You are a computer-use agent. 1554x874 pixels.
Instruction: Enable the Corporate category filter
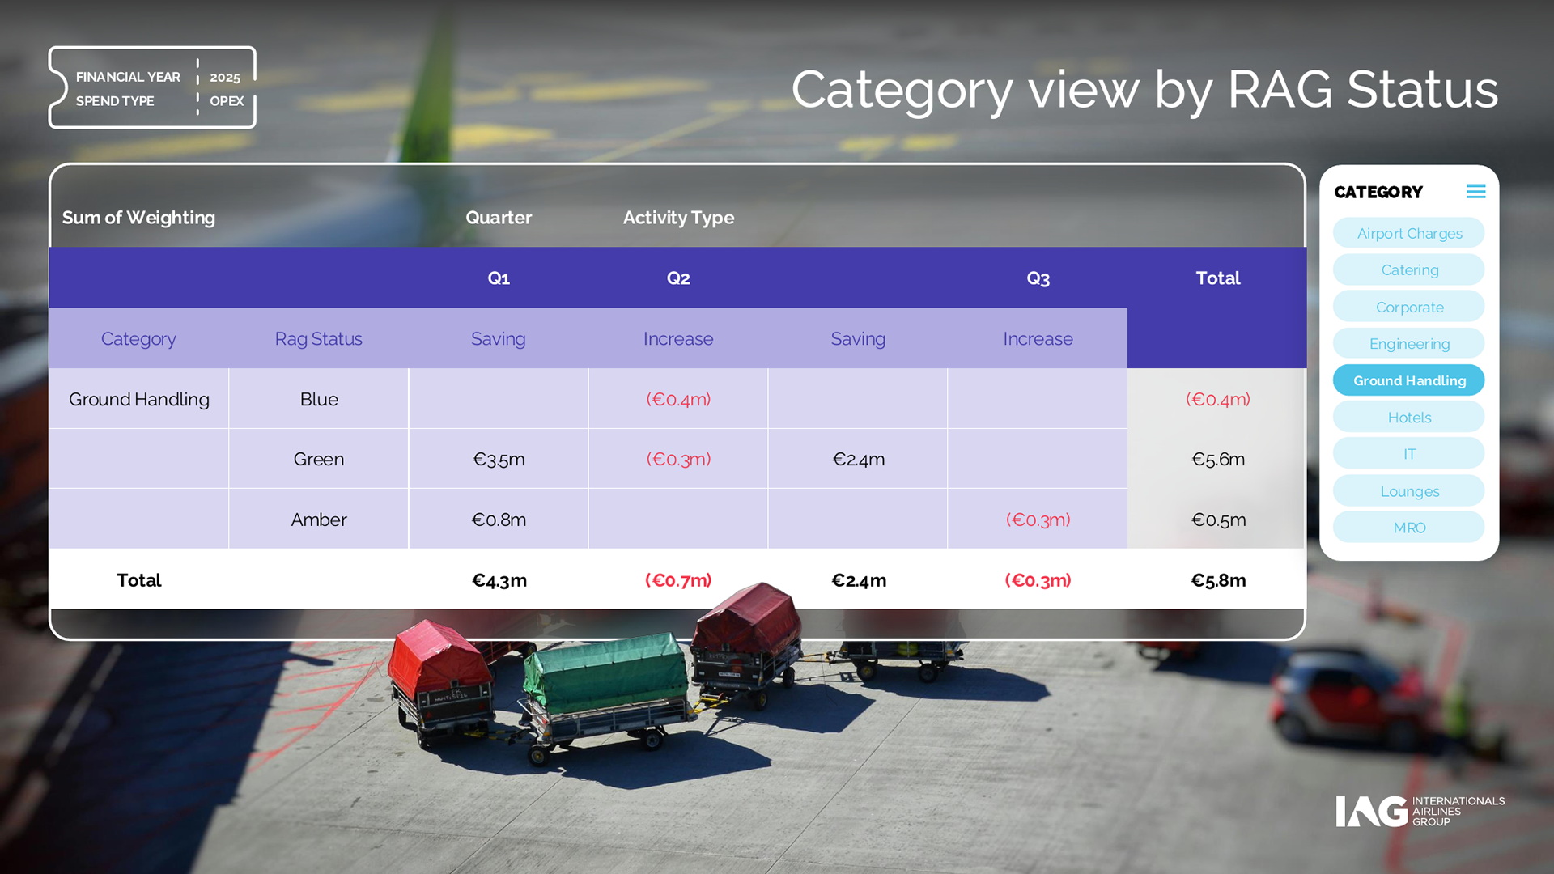click(1408, 308)
